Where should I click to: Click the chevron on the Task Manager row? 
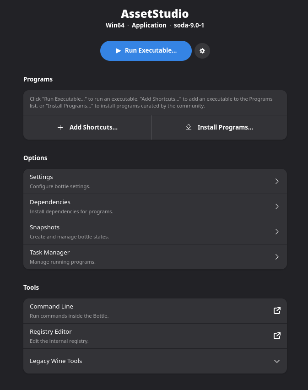click(277, 257)
